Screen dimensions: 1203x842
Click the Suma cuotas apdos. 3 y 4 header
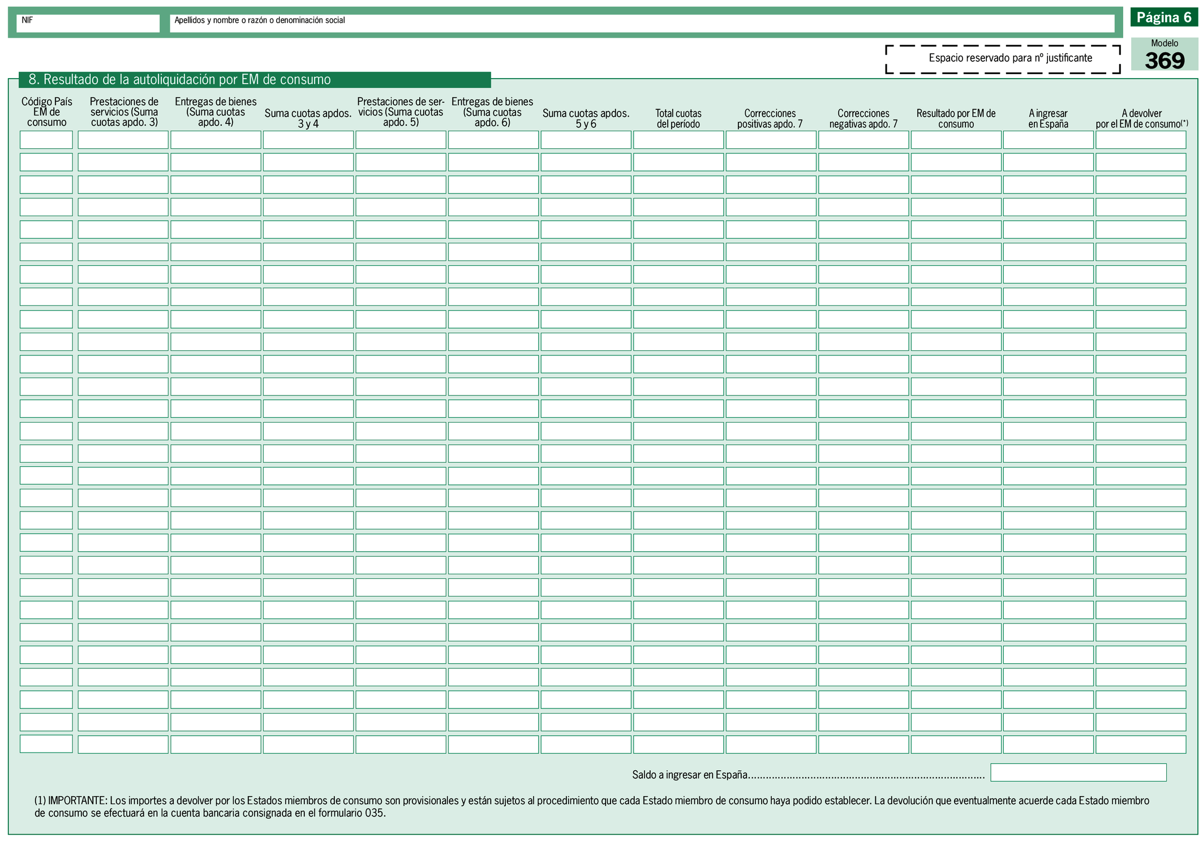[x=308, y=118]
